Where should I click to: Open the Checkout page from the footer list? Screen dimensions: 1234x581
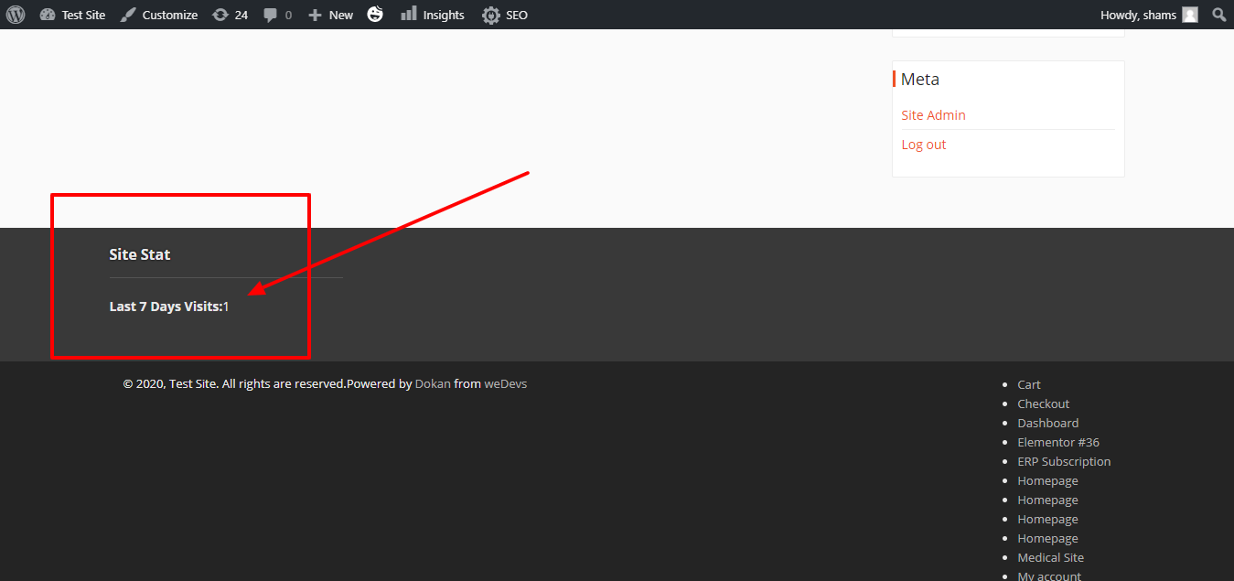[1043, 403]
